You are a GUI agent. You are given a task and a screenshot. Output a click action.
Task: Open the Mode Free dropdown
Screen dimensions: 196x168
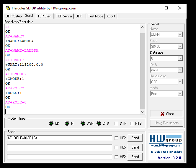180,94
